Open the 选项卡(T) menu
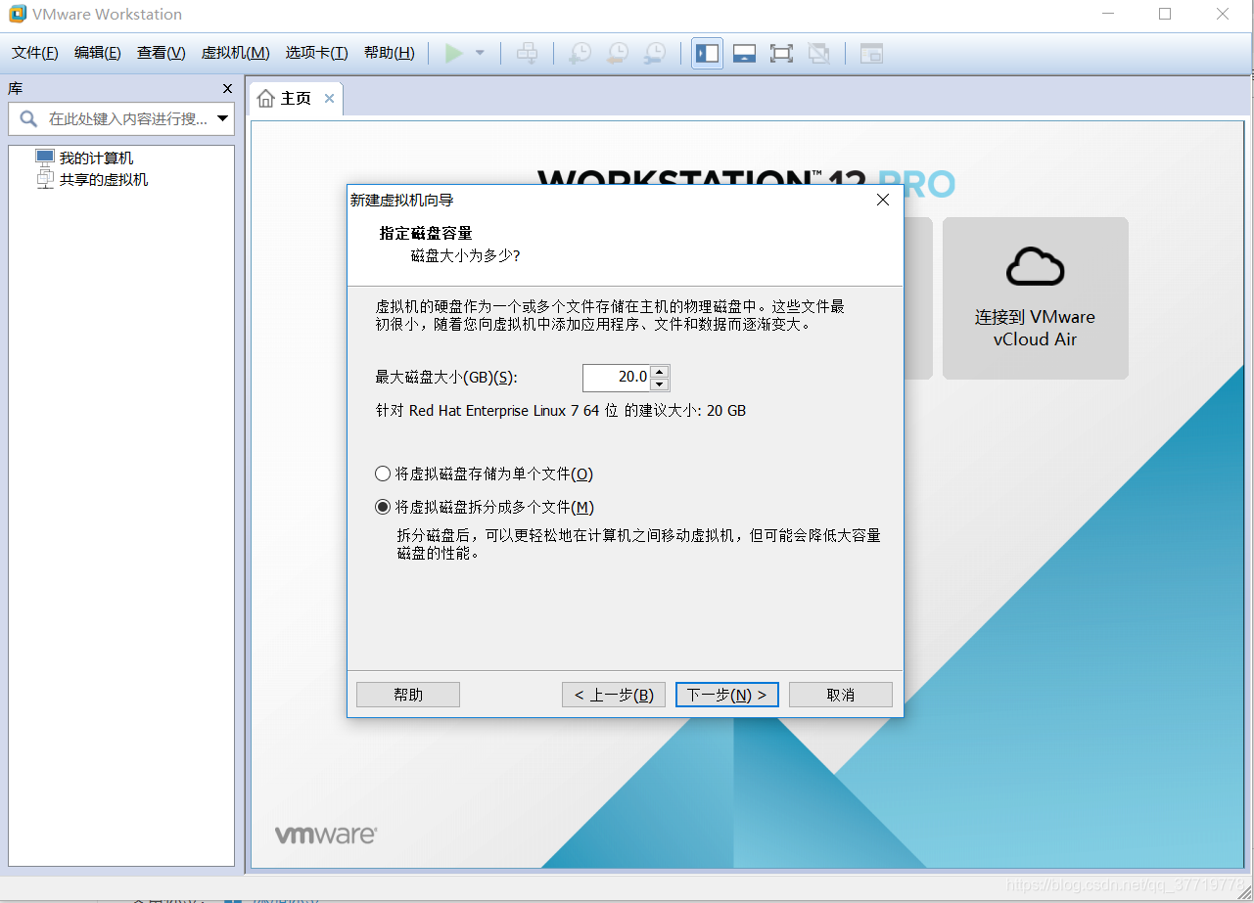This screenshot has width=1254, height=903. pyautogui.click(x=316, y=53)
